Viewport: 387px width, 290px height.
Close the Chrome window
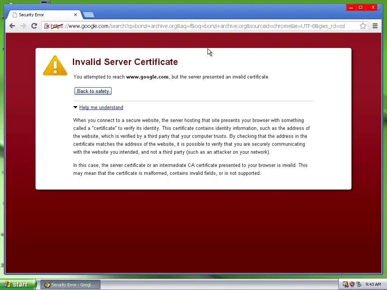tap(373, 8)
